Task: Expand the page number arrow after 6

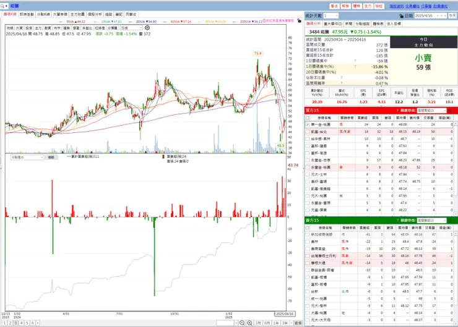Action: [x=38, y=323]
